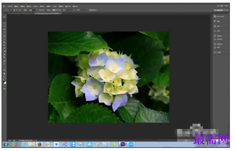Open File Explorer folder from taskbar
This screenshot has width=236, height=151.
(x=32, y=145)
